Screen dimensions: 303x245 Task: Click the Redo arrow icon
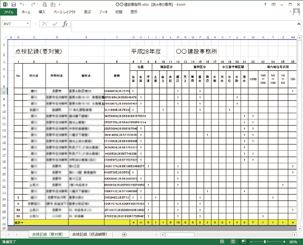pyautogui.click(x=33, y=4)
